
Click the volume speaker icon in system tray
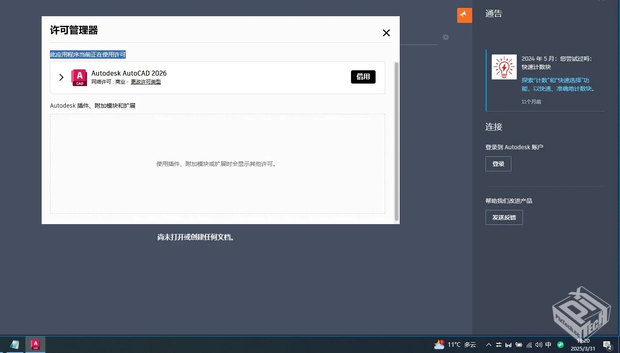538,345
